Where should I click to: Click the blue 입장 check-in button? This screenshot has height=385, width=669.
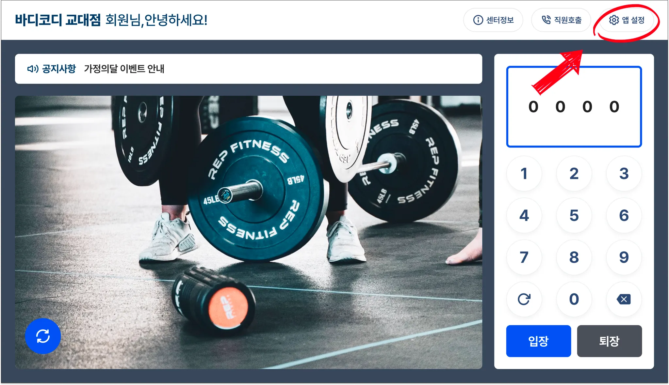(538, 341)
